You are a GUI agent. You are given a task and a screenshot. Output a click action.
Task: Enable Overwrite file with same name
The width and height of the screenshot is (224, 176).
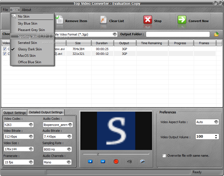click(164, 156)
